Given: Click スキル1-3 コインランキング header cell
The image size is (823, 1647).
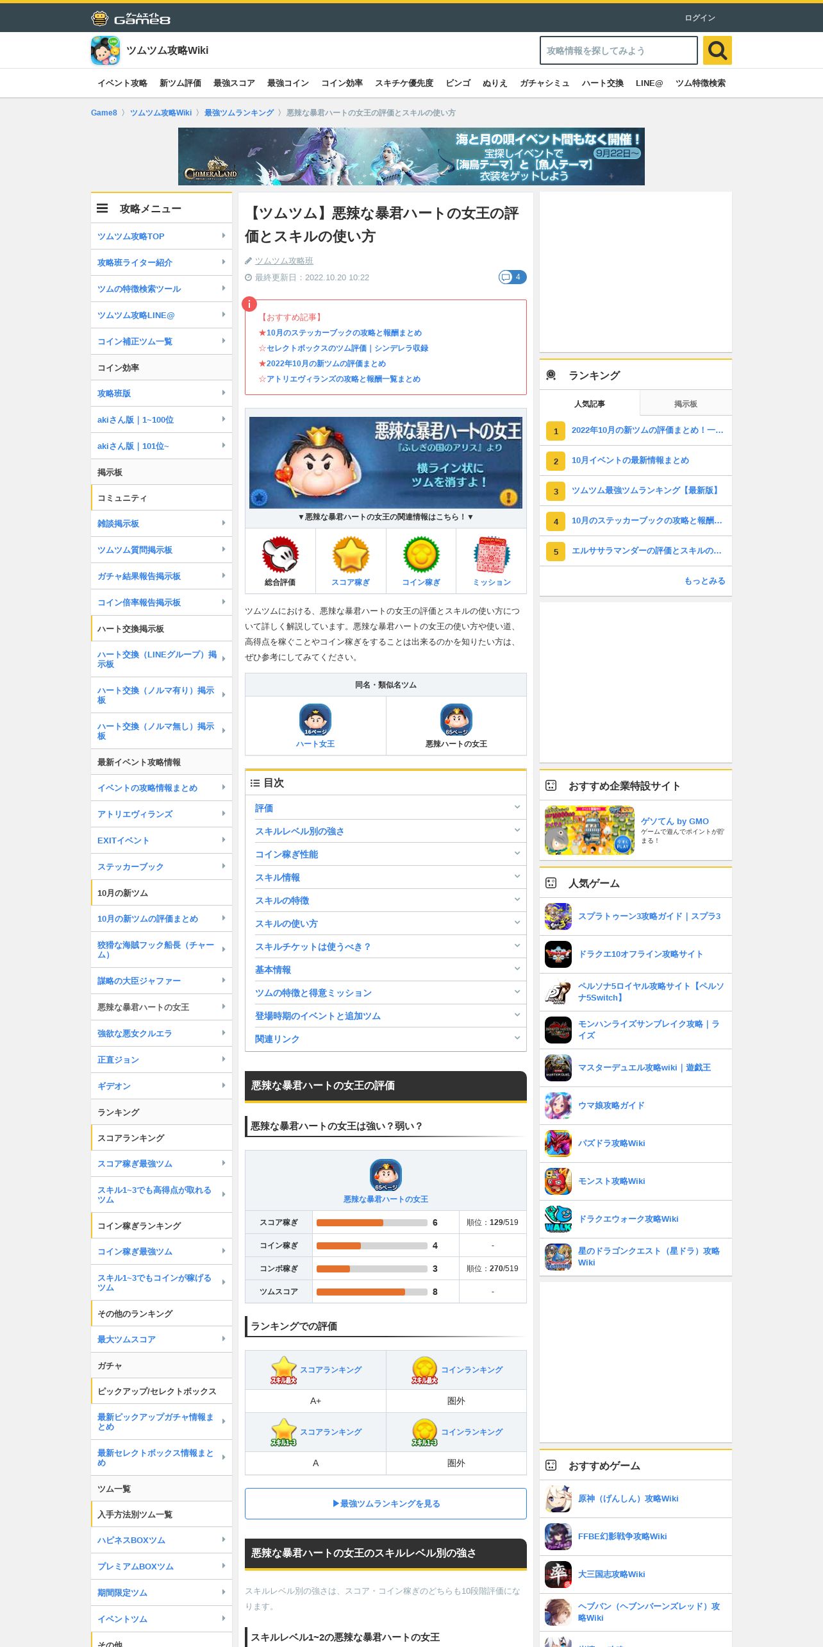Looking at the screenshot, I should tap(456, 1432).
